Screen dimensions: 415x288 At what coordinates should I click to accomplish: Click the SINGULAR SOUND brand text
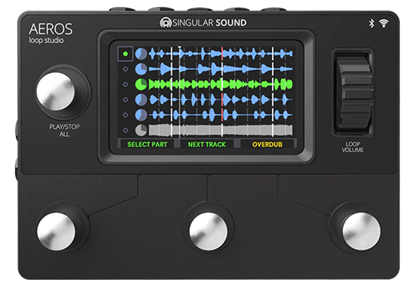209,22
